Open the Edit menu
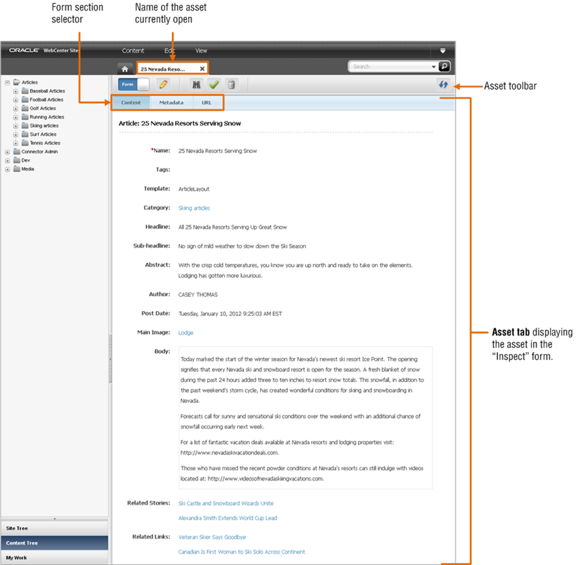Image resolution: width=576 pixels, height=565 pixels. click(x=169, y=51)
